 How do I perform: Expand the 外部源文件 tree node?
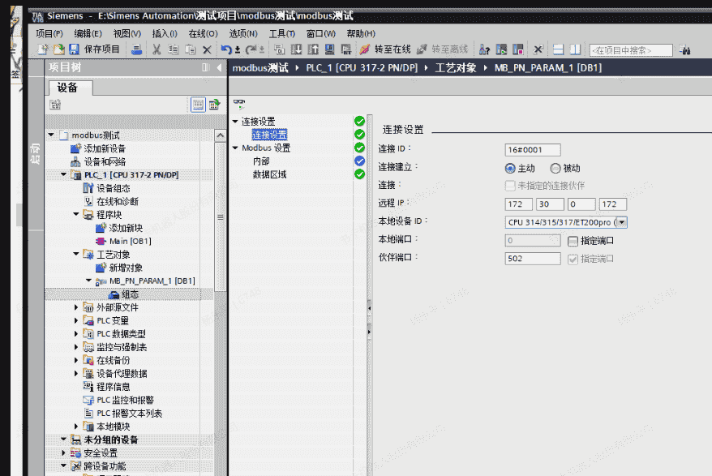point(76,307)
